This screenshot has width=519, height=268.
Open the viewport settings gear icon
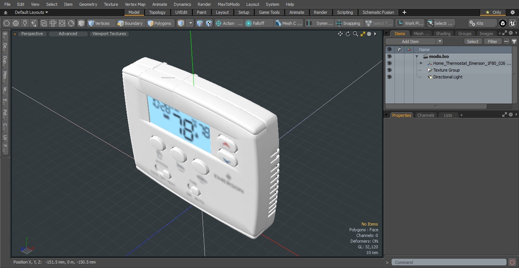click(369, 34)
